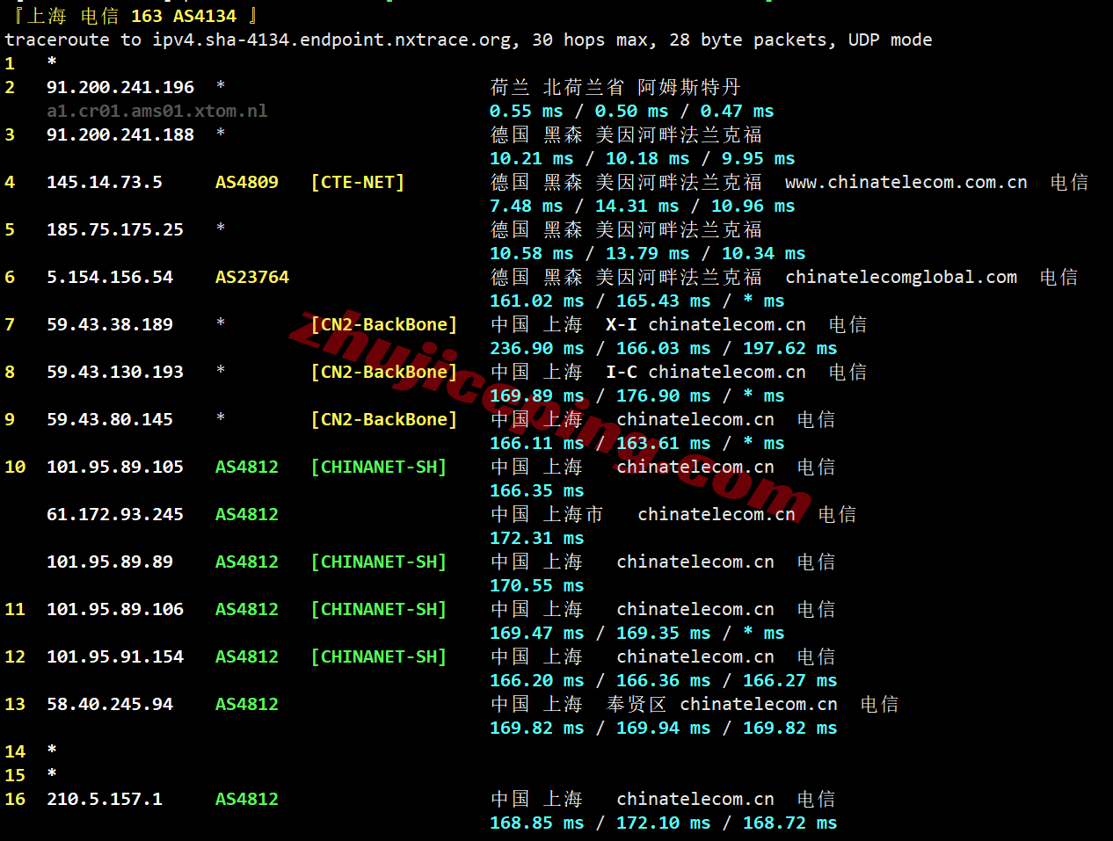Click www.chinatelecom.com.cn domain text
The width and height of the screenshot is (1113, 841).
pos(906,182)
